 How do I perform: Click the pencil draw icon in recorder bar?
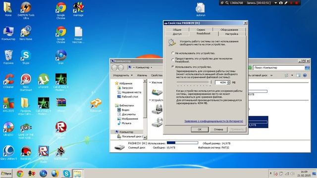point(286,3)
